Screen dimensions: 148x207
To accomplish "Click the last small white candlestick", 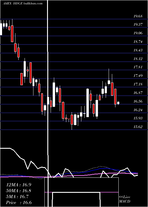I will 118,103.
